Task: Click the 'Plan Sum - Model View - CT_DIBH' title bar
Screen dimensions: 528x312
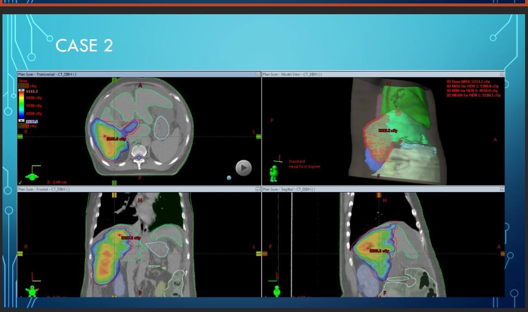Action: click(x=383, y=74)
